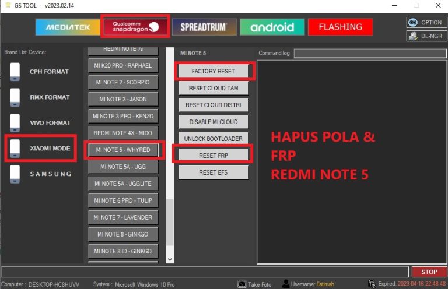Click the bottom progress bar
The height and width of the screenshot is (289, 448).
(205, 272)
